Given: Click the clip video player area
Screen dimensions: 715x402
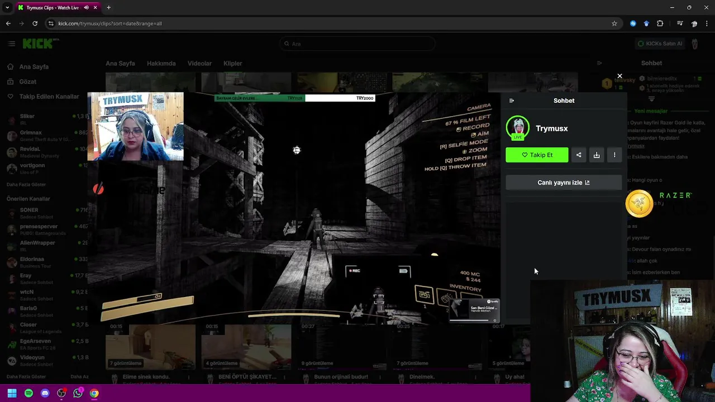Looking at the screenshot, I should (294, 208).
